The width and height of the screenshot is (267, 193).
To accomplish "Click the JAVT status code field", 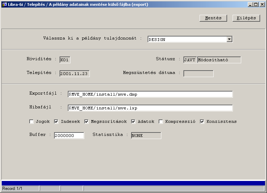I will [x=190, y=60].
